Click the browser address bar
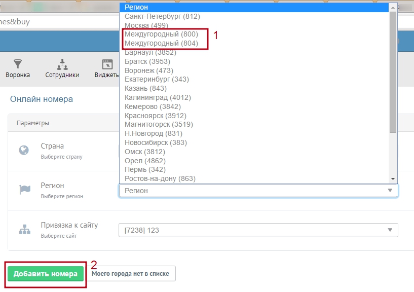The image size is (414, 292). point(59,22)
